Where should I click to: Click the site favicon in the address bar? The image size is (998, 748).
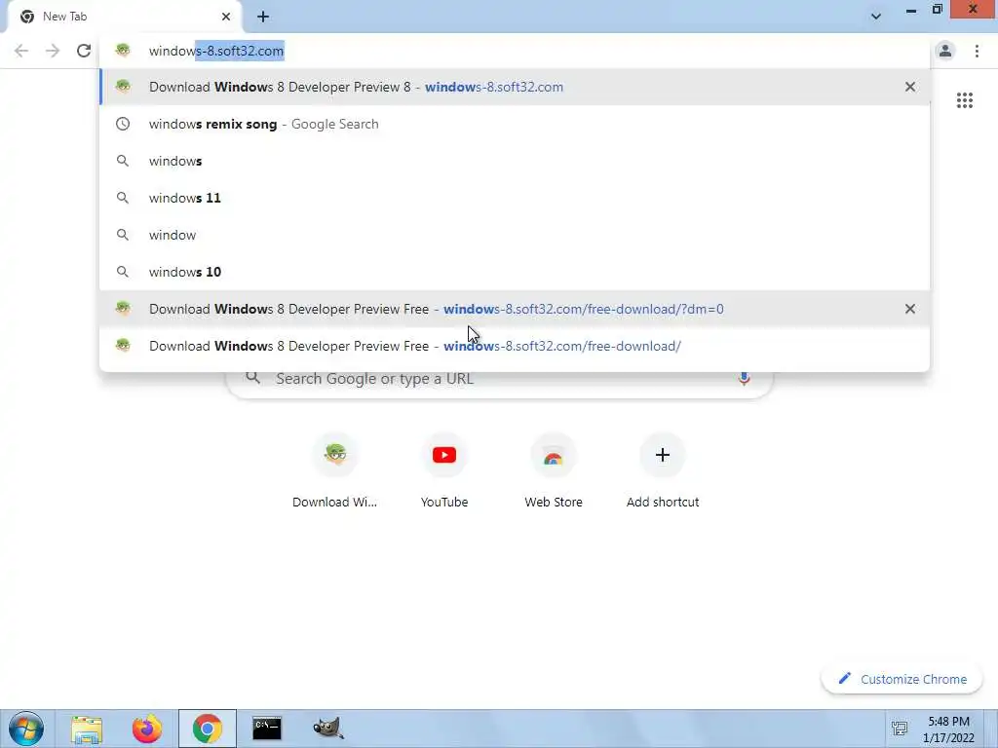tap(123, 51)
